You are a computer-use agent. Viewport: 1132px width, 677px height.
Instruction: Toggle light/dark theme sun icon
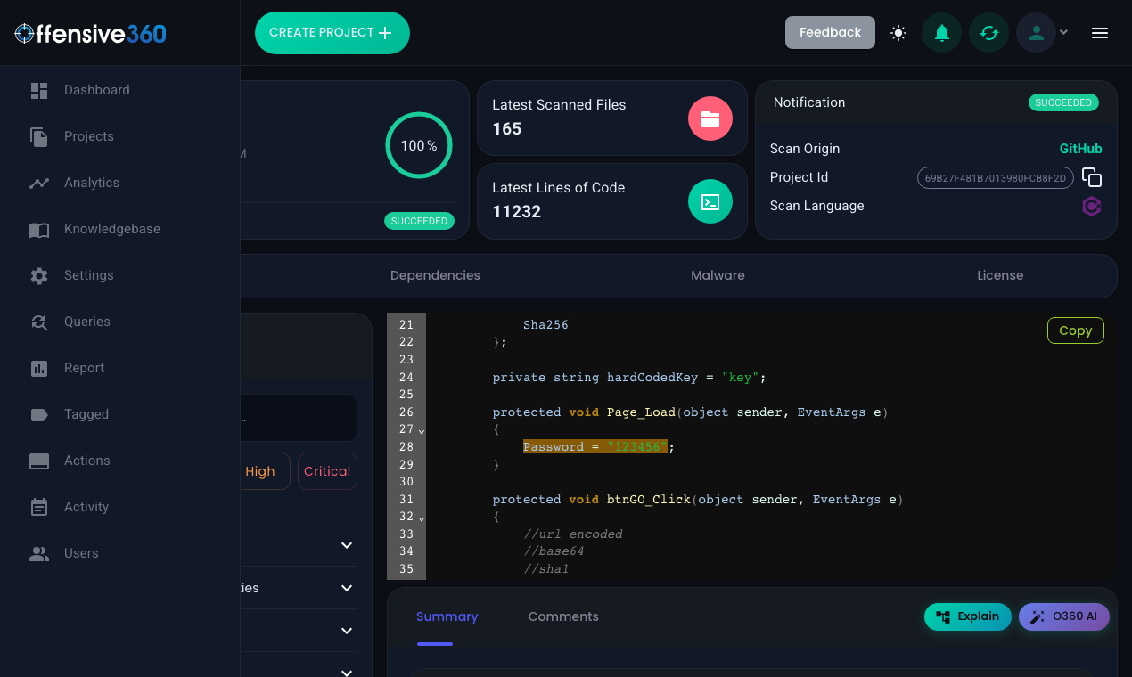[898, 33]
